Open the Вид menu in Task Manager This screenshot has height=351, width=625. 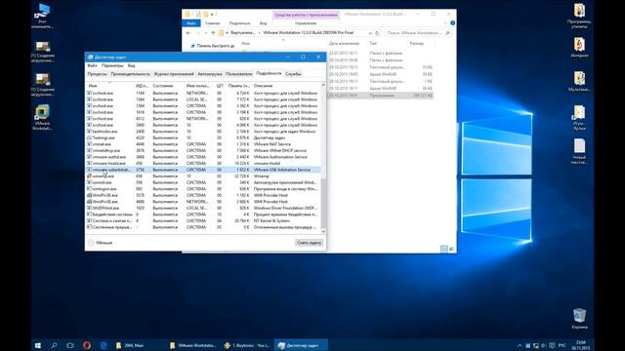tap(131, 65)
